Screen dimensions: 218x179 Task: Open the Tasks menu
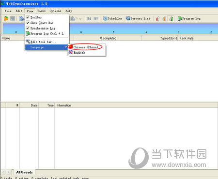click(41, 11)
